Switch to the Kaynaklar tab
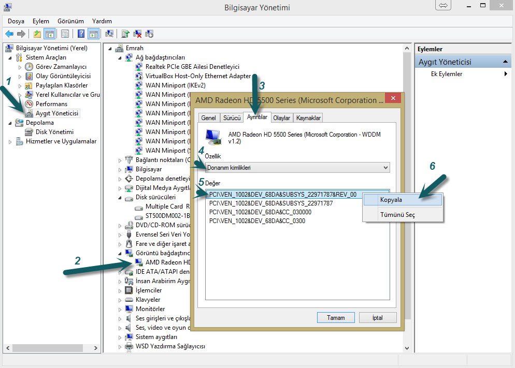The width and height of the screenshot is (515, 368). (x=308, y=117)
